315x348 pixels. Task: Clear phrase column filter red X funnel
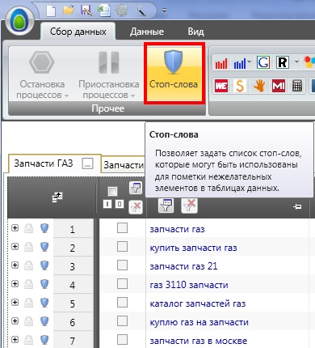[190, 206]
